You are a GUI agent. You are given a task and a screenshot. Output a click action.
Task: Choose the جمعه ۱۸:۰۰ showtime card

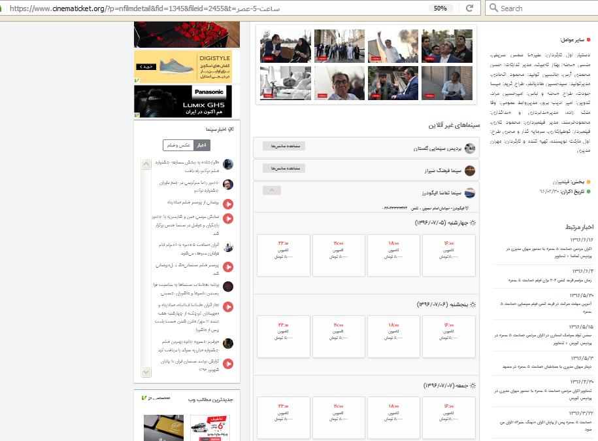393,417
